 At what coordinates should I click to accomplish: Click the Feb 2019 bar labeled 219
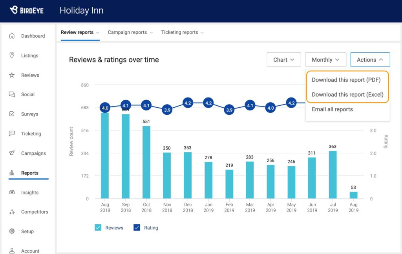pyautogui.click(x=229, y=184)
